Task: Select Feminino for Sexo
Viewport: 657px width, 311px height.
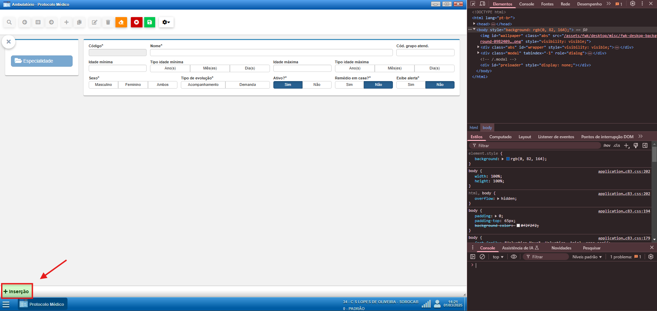Action: pos(133,85)
